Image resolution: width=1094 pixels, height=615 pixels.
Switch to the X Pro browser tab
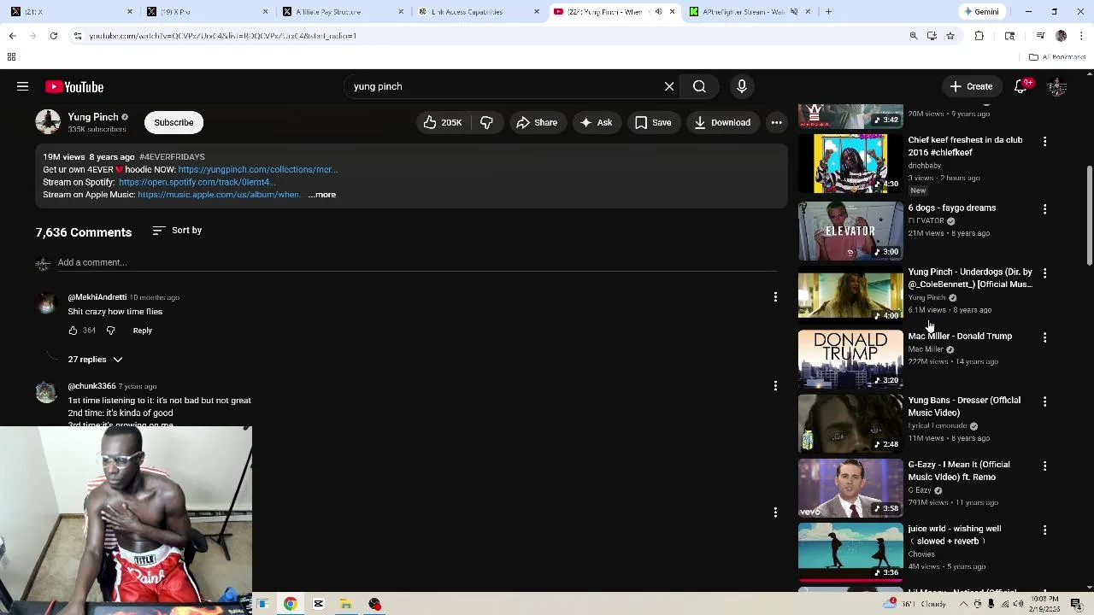[205, 12]
